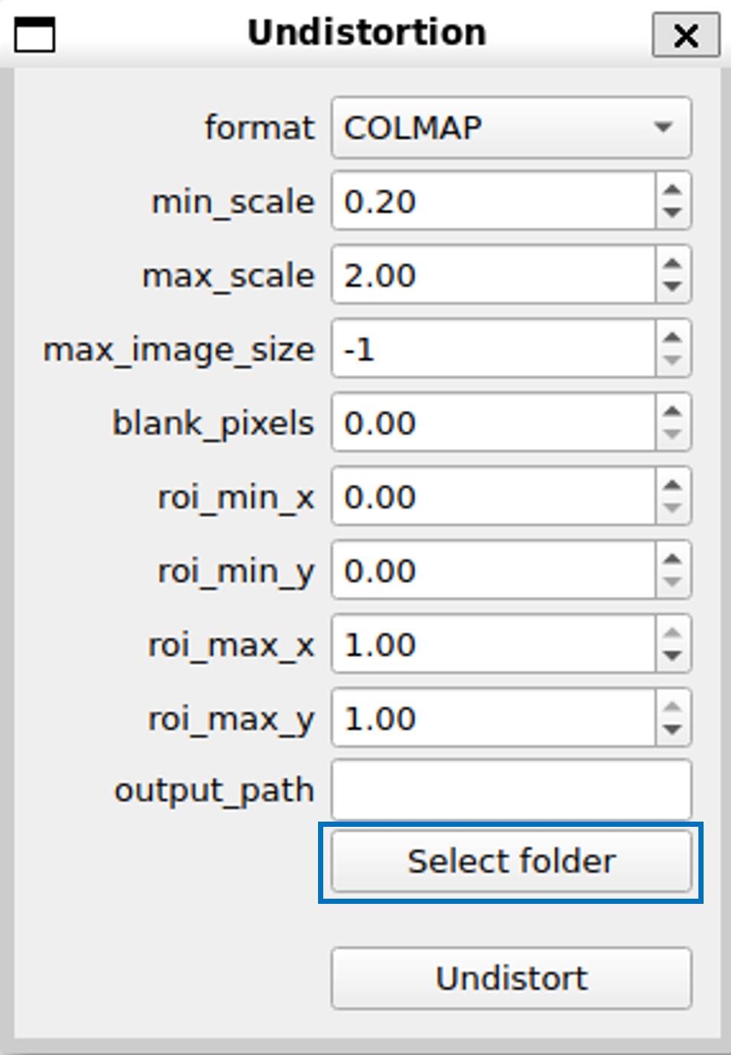731x1055 pixels.
Task: Click the output_path text field
Action: click(511, 790)
